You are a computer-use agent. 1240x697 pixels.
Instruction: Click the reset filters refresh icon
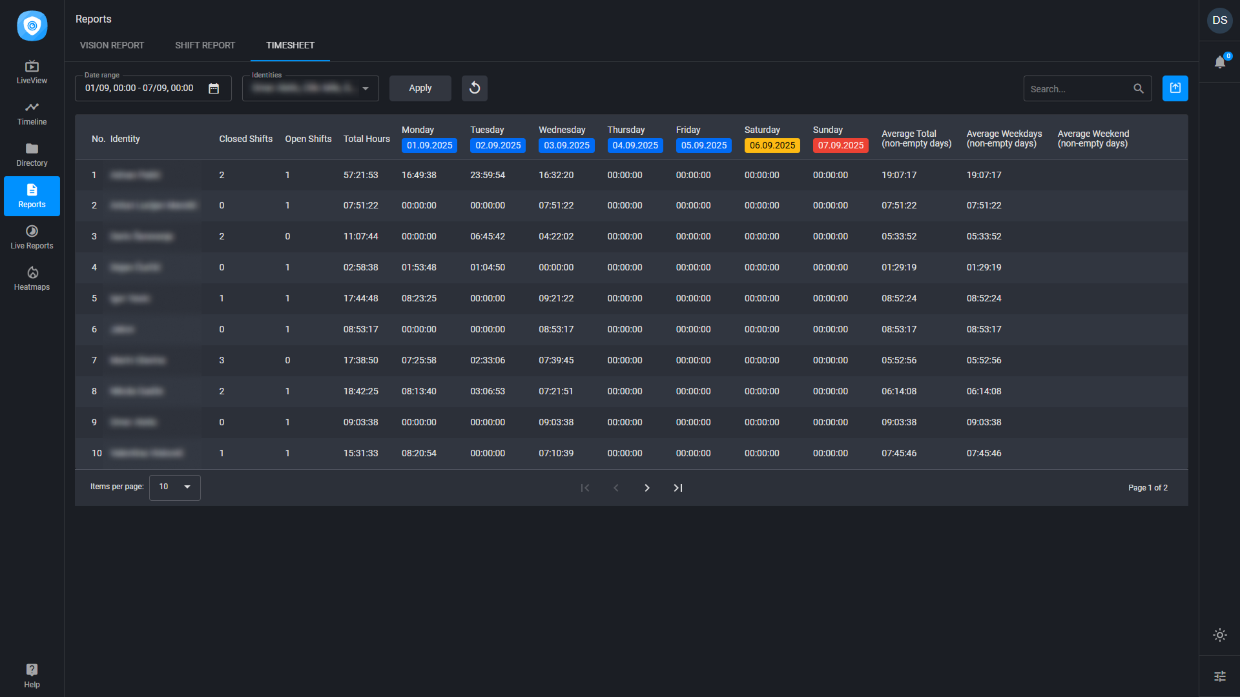point(474,88)
